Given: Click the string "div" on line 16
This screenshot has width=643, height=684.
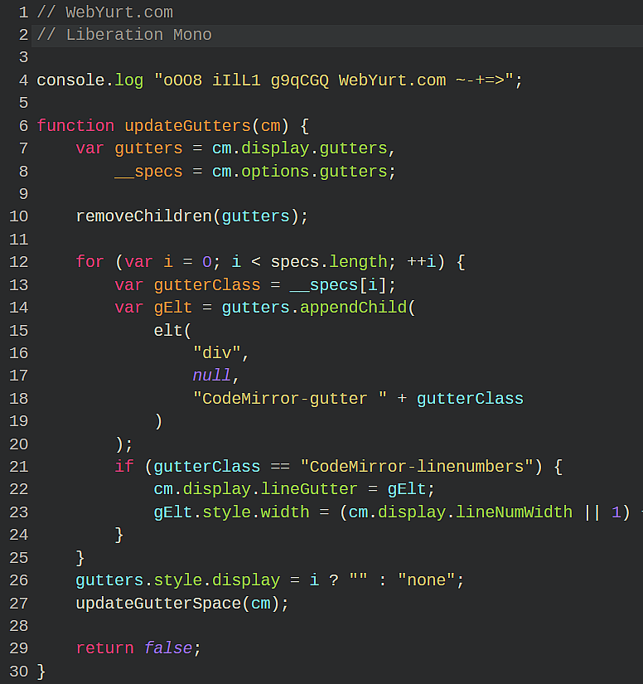Looking at the screenshot, I should pyautogui.click(x=216, y=353).
